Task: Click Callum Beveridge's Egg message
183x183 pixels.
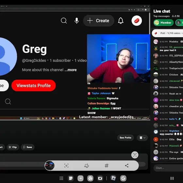Action: click(101, 103)
